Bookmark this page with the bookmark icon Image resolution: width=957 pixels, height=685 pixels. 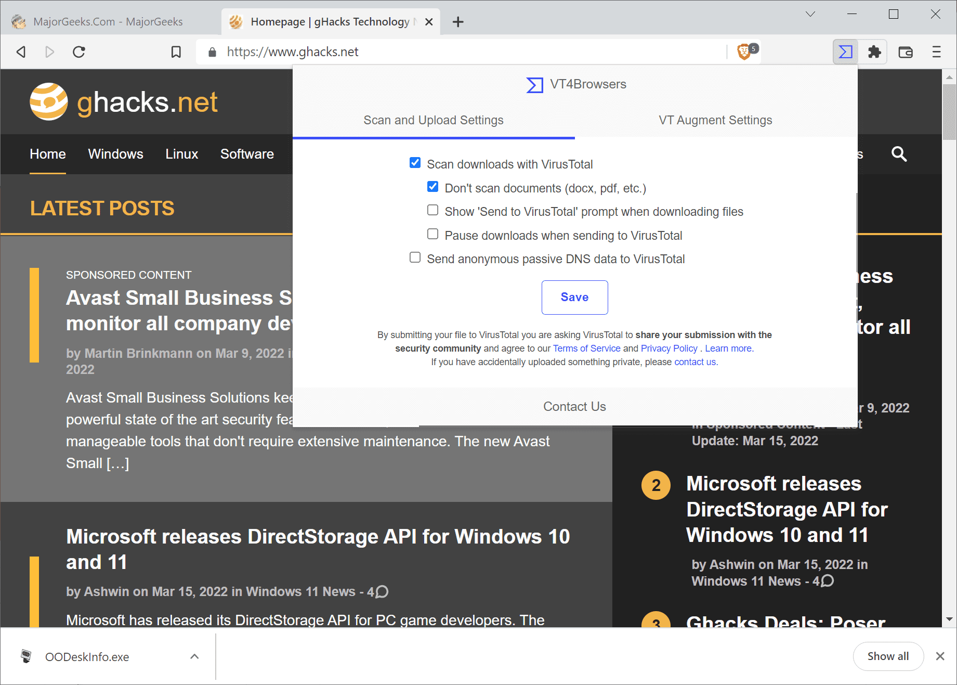pyautogui.click(x=176, y=52)
